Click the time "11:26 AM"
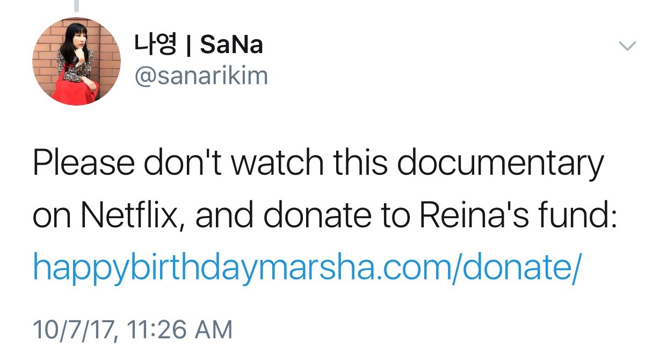Screen dimensions: 667x356 click(182, 329)
